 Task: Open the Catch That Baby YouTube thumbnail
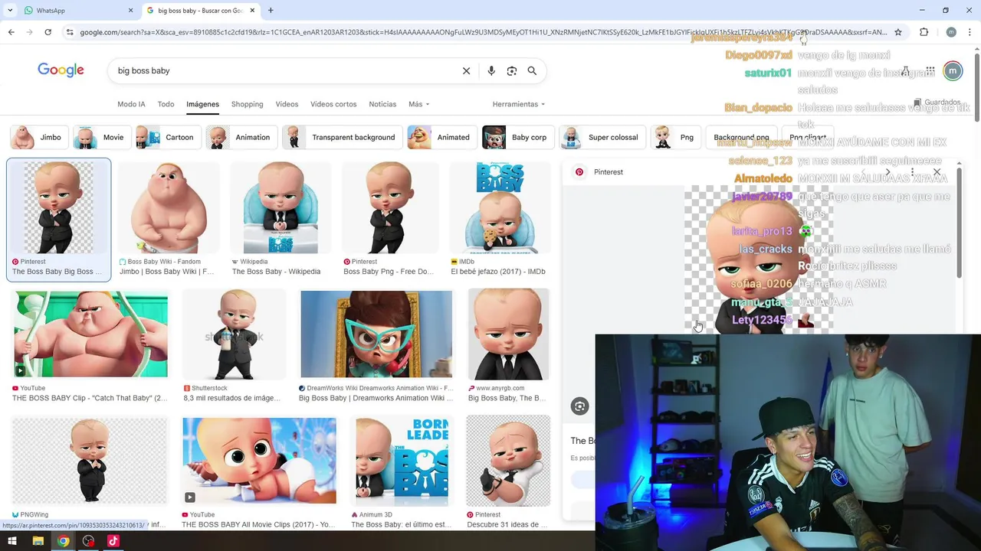click(90, 334)
